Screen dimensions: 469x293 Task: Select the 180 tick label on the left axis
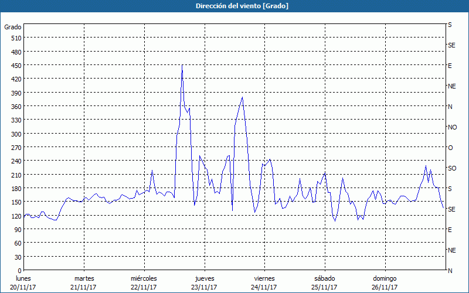15,189
